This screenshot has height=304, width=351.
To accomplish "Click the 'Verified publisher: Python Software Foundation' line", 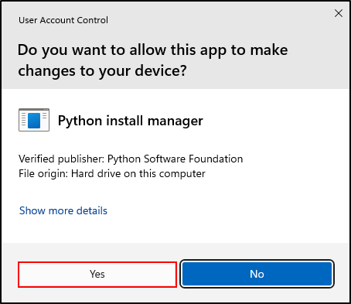I will click(131, 159).
